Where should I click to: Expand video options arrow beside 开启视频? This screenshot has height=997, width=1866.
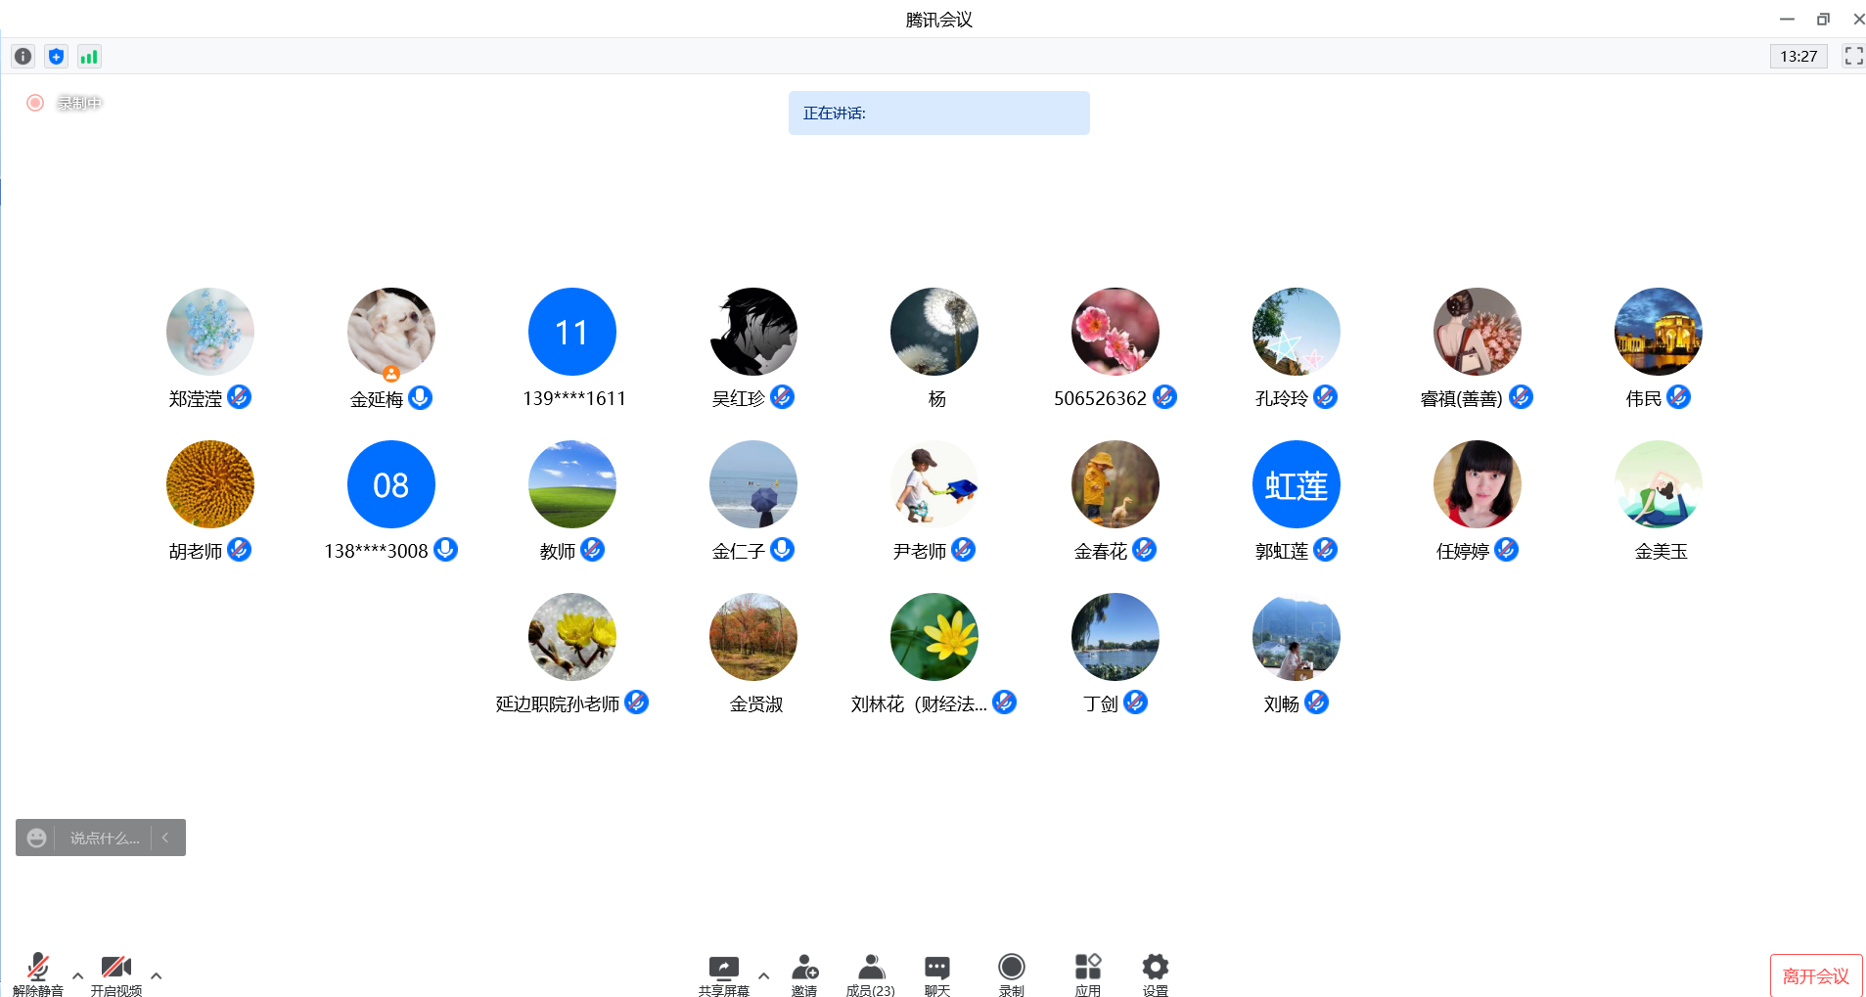(156, 975)
